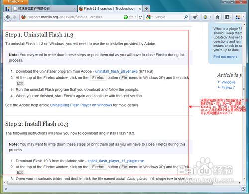Click the scroll-right arrow on horizontal scrollbar
This screenshot has height=194, width=249.
click(239, 183)
